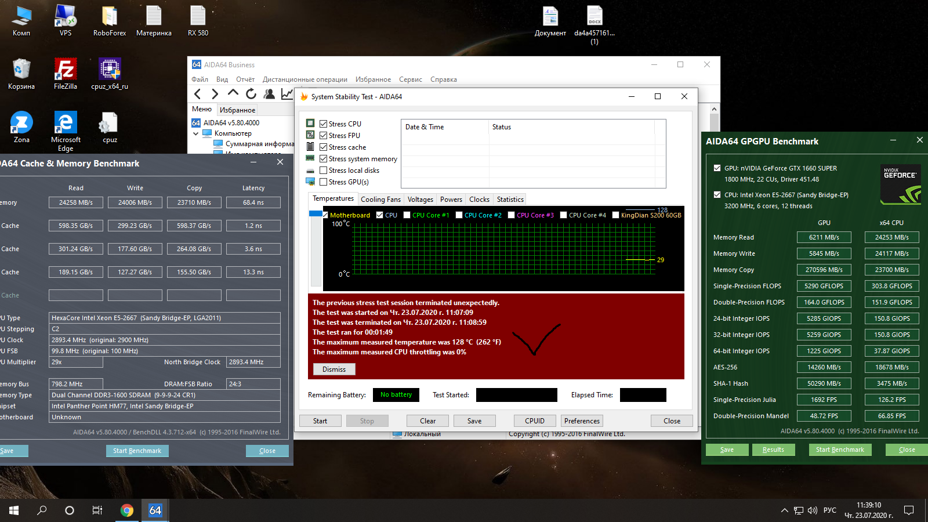Enable CPU Core #1 graph checkbox
928x522 pixels.
[x=407, y=215]
